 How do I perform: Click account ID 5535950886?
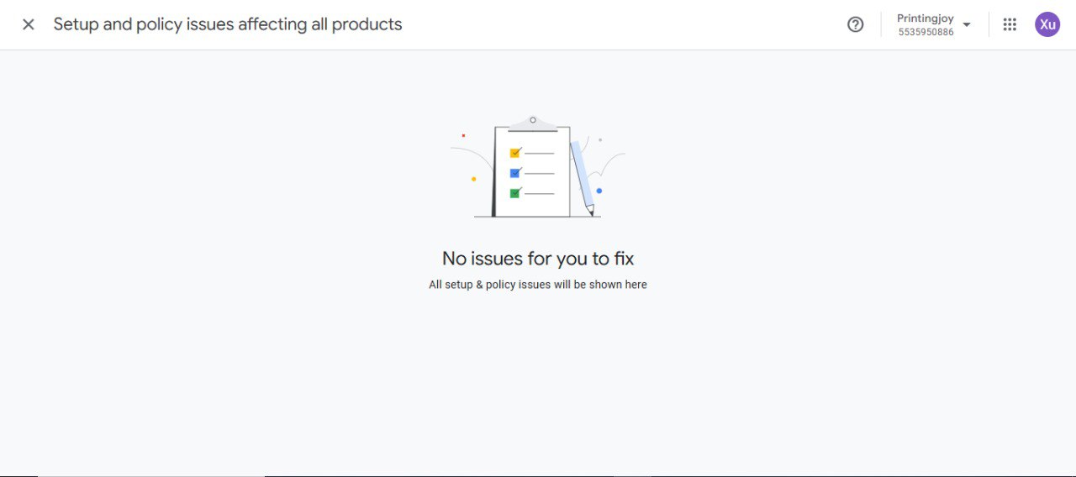coord(926,32)
